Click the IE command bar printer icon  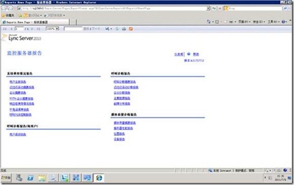coord(231,22)
